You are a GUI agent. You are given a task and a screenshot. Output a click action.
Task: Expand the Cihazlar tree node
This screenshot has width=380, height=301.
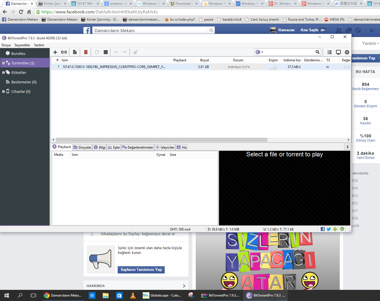coord(3,91)
